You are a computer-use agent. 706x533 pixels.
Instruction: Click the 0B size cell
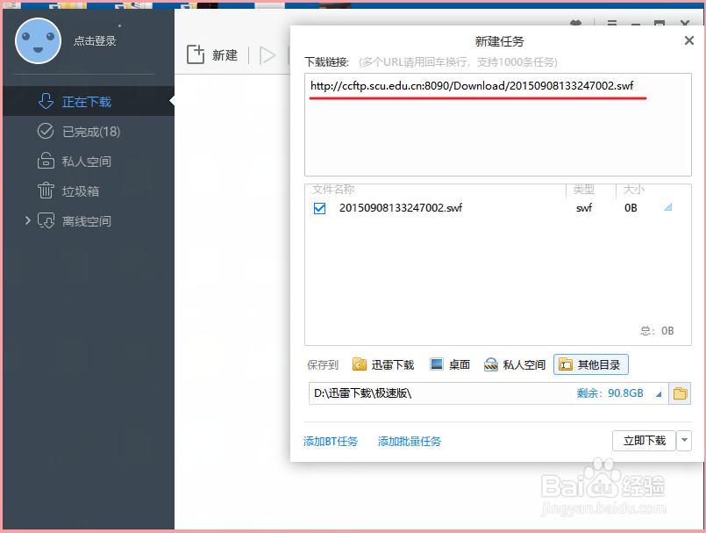(631, 208)
